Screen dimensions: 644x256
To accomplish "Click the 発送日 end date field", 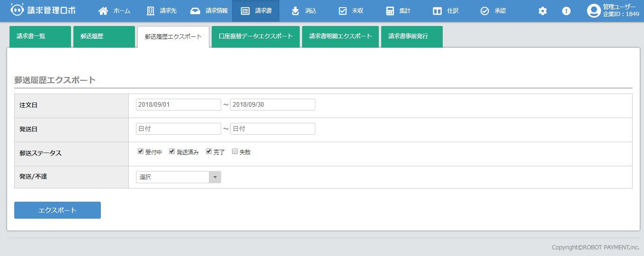I will pyautogui.click(x=272, y=128).
